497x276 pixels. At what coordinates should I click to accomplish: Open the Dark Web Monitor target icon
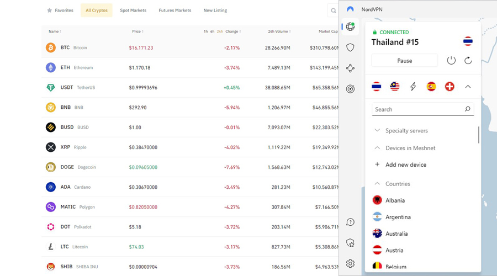click(350, 89)
